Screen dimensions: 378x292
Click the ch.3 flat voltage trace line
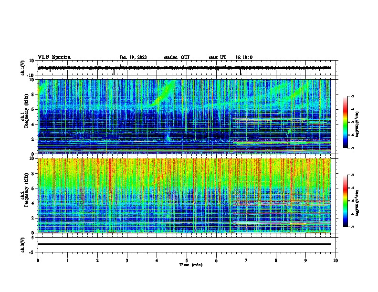(184, 244)
